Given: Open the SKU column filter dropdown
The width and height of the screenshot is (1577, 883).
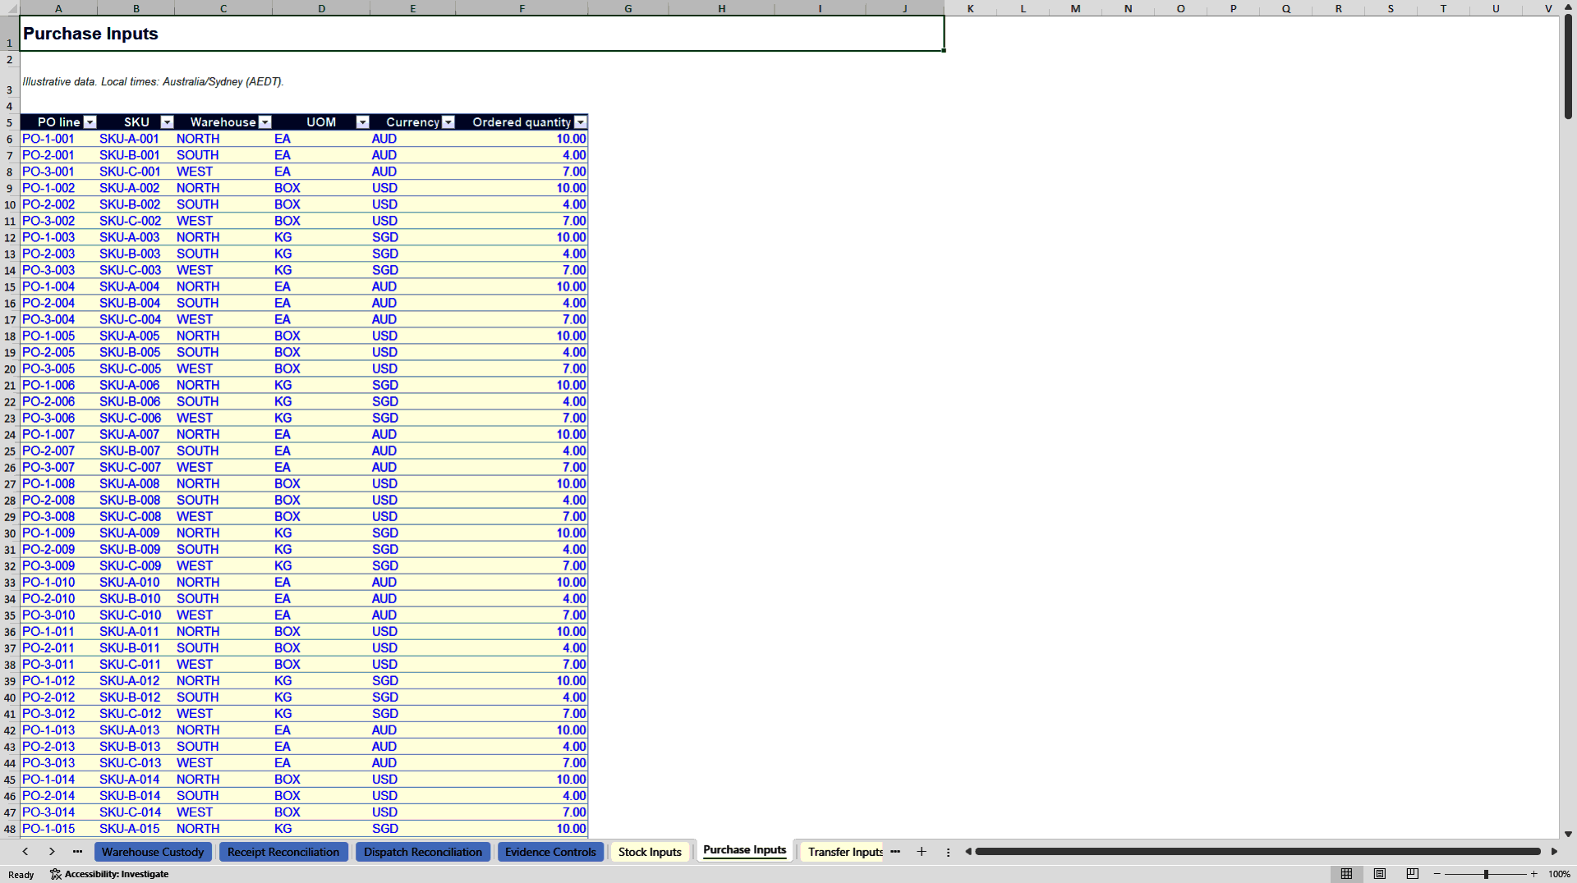Looking at the screenshot, I should pos(167,122).
